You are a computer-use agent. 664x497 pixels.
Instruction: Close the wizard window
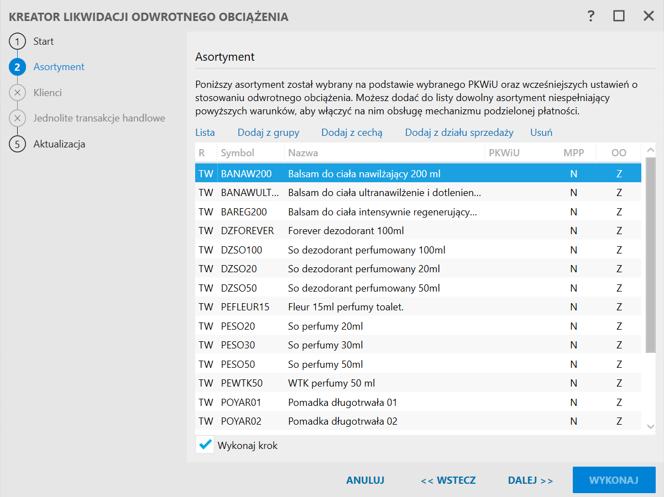coord(649,16)
